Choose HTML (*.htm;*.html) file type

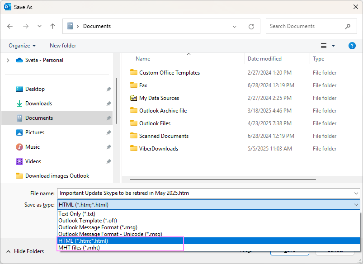point(208,241)
